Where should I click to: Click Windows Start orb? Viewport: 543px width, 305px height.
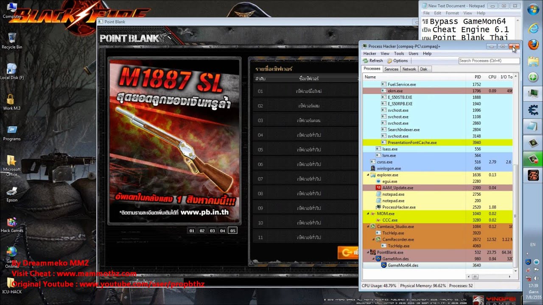tap(533, 9)
